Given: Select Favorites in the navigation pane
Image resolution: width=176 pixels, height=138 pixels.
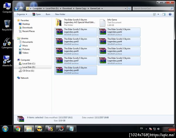Looking at the screenshot, I should (23, 20).
